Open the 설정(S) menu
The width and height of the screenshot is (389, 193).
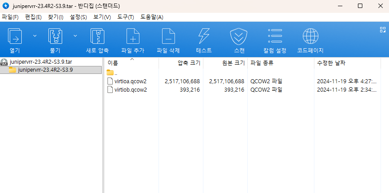pos(78,17)
